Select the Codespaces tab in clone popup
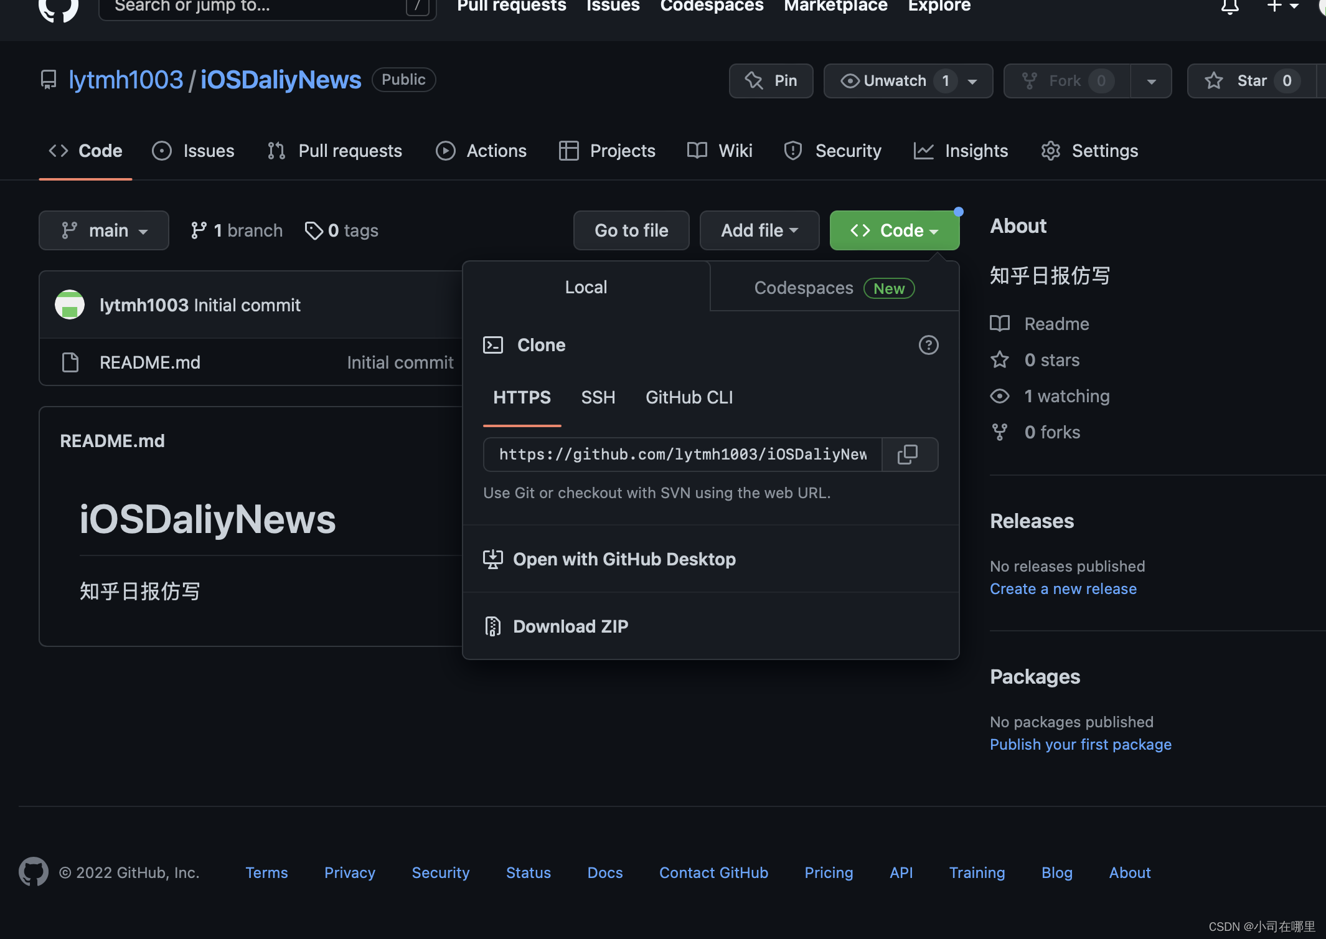1326x939 pixels. [834, 288]
